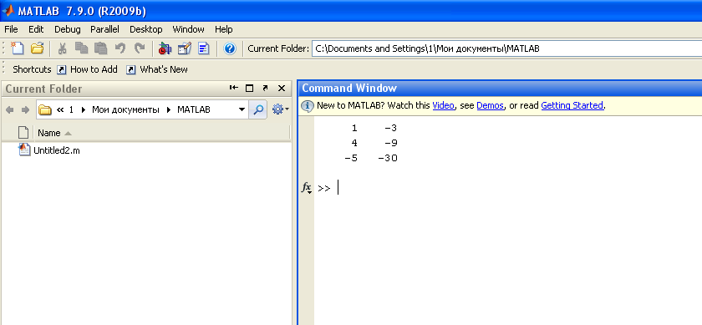The height and width of the screenshot is (325, 702).
Task: Undock the Current Folder panel
Action: point(265,89)
